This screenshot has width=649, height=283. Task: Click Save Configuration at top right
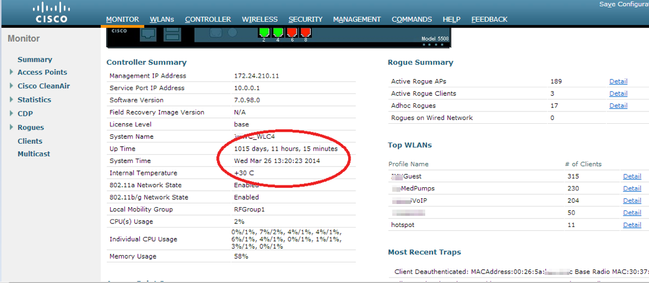click(x=624, y=4)
